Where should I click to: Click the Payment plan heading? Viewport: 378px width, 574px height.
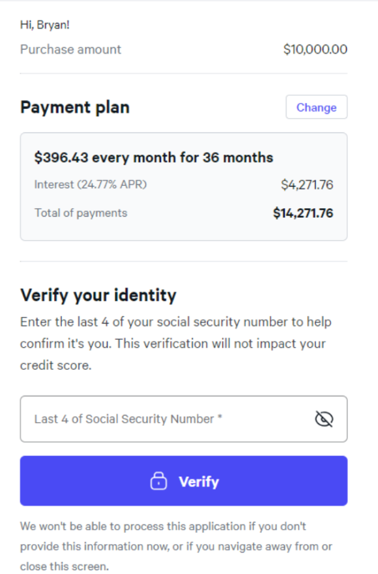pos(75,108)
